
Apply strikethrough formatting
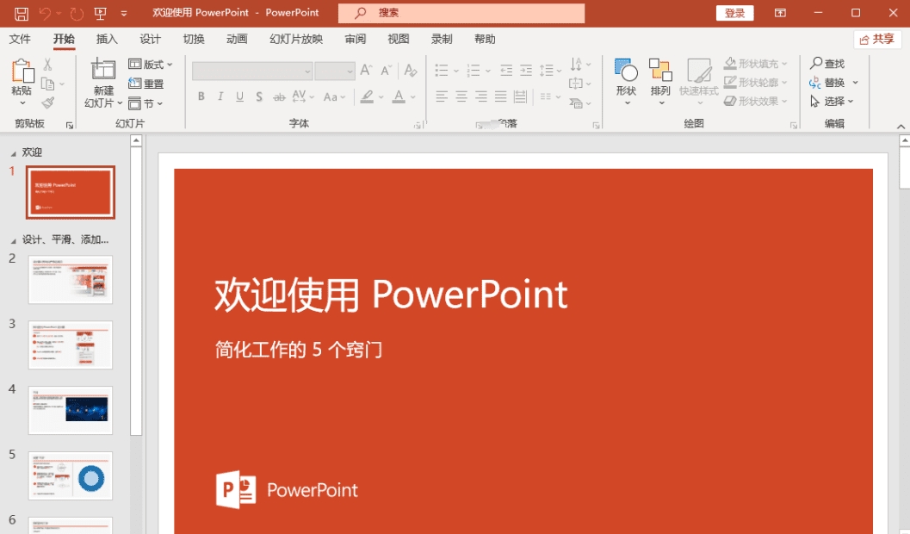click(x=280, y=96)
